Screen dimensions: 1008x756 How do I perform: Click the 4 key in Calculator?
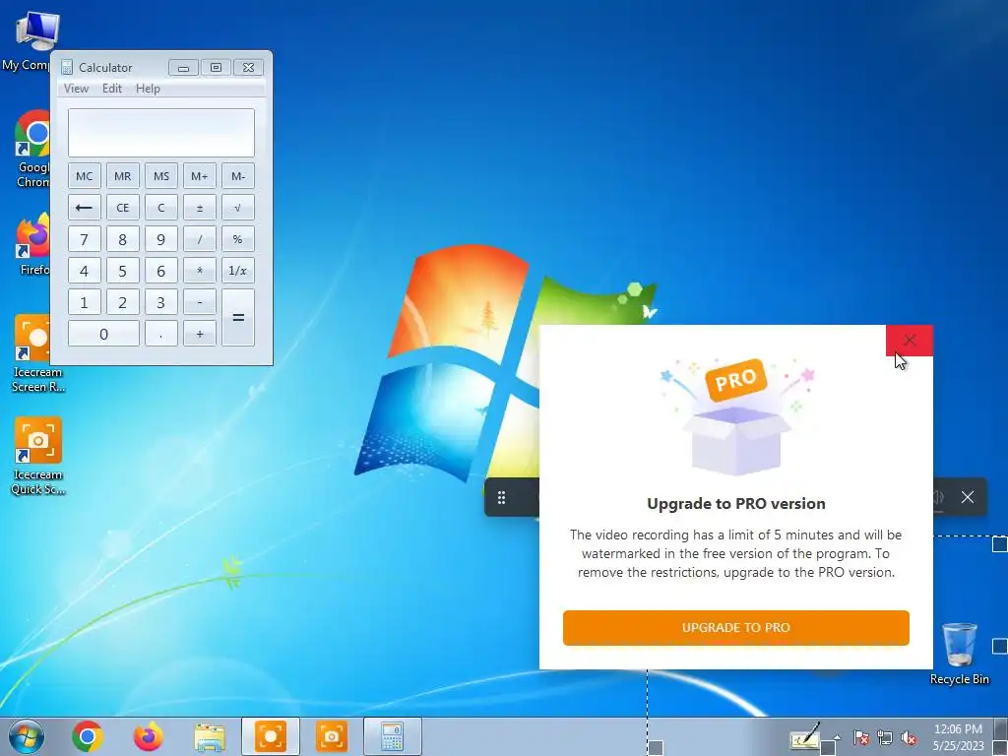pos(85,271)
